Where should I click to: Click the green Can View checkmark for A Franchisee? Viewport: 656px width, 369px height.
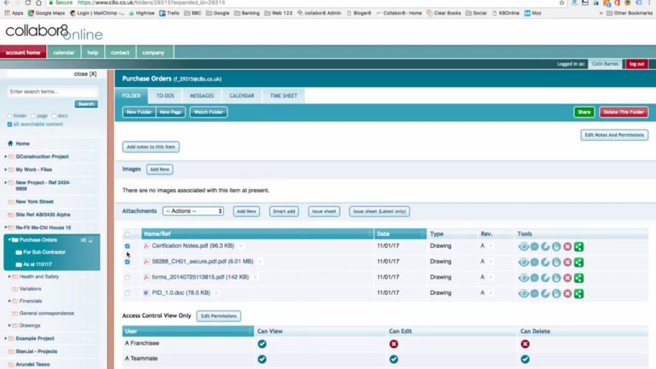pos(262,343)
